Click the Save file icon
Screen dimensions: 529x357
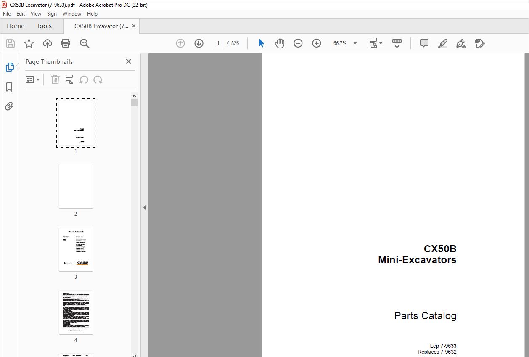coord(11,43)
